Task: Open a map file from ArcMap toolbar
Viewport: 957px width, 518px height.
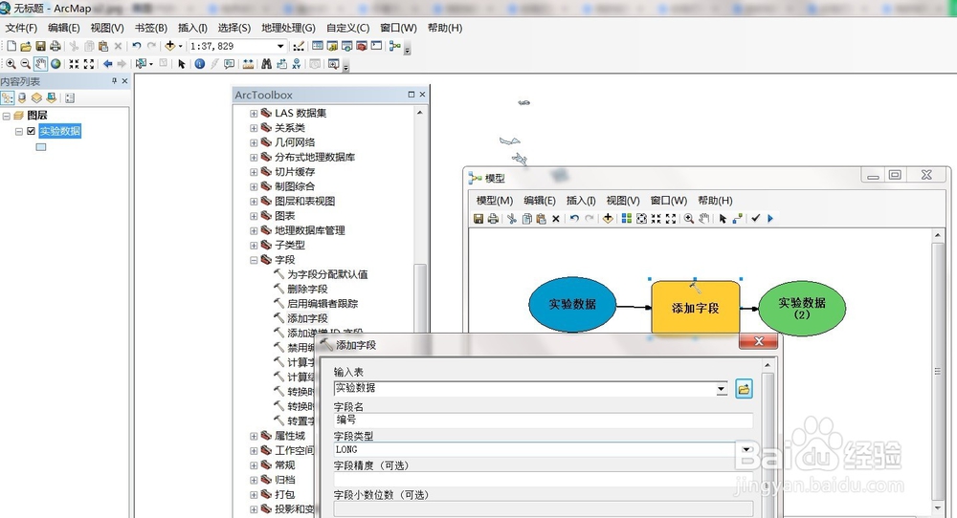Action: [x=26, y=46]
